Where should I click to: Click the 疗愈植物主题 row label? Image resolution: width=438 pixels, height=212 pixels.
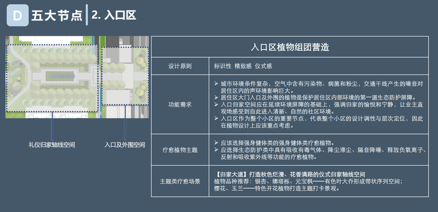(180, 150)
